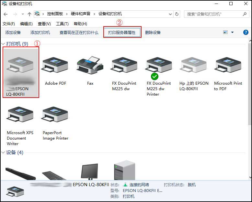The height and width of the screenshot is (202, 252).
Task: Go up one folder level arrow
Action: coord(29,14)
